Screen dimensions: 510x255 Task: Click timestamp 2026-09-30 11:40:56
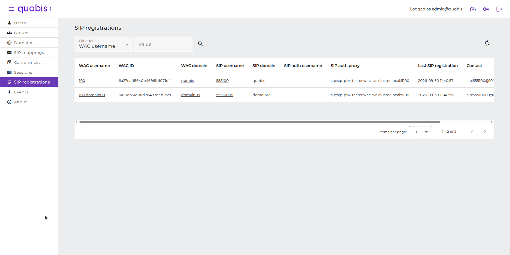coord(435,95)
